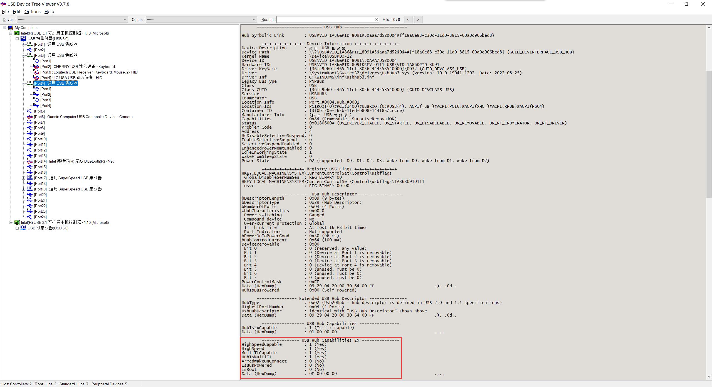This screenshot has height=387, width=712.
Task: Click the first Intel USB 3.1 host controller icon
Action: (17, 33)
